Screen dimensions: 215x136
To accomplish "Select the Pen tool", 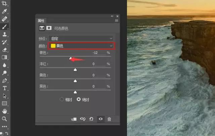I will [5, 81].
